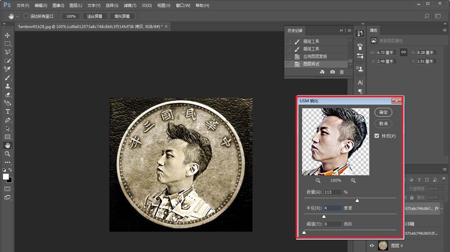
Task: Open the 图像(I) menu
Action: tap(58, 5)
